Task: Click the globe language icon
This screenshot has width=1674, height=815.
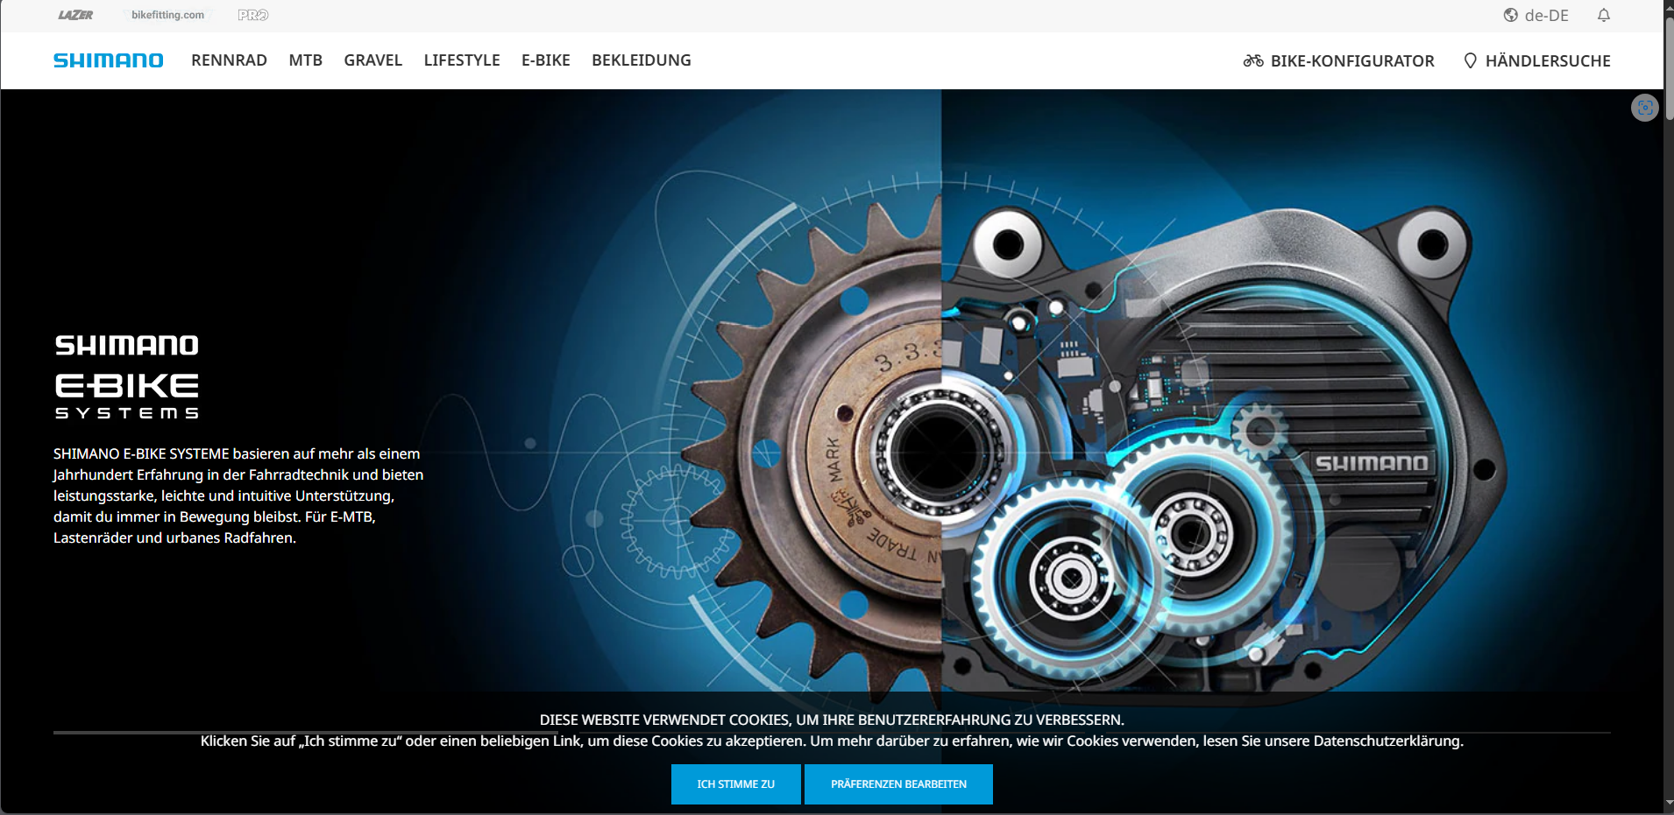Action: 1511,15
